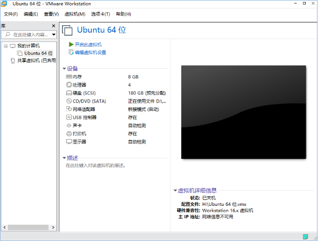
Task: Click the 显示器 display icon
Action: click(x=69, y=142)
